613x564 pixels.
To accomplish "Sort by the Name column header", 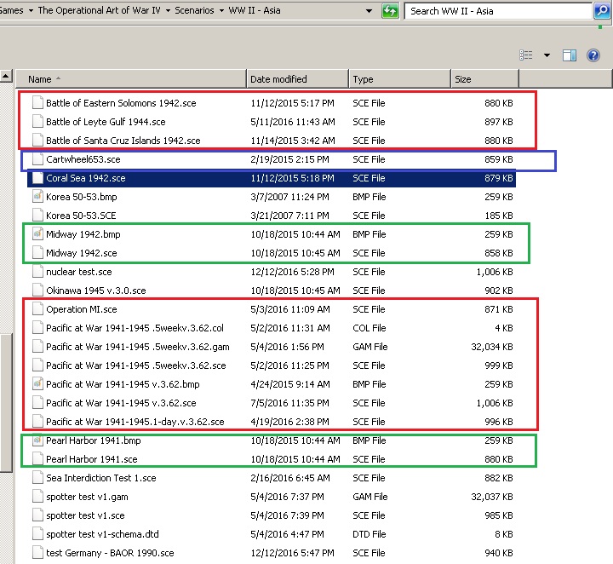I will tap(131, 79).
